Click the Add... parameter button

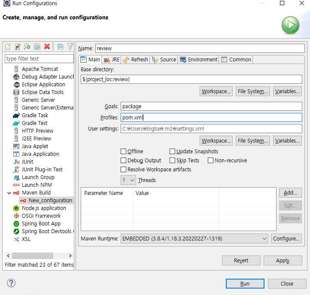coord(290,192)
